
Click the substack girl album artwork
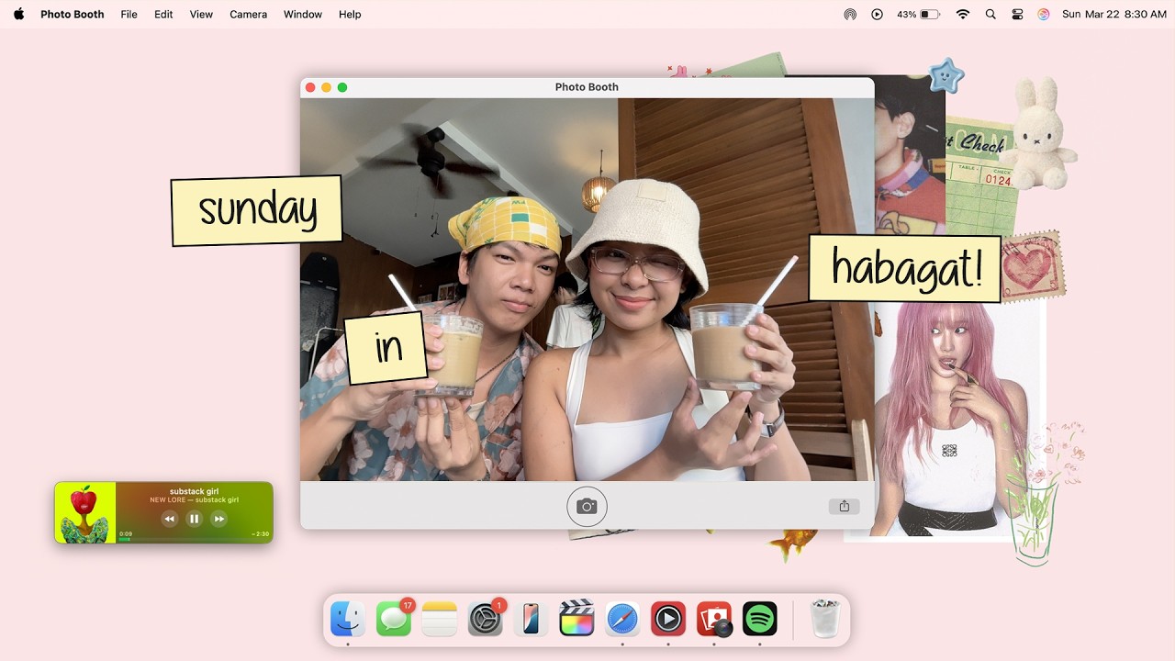point(85,512)
